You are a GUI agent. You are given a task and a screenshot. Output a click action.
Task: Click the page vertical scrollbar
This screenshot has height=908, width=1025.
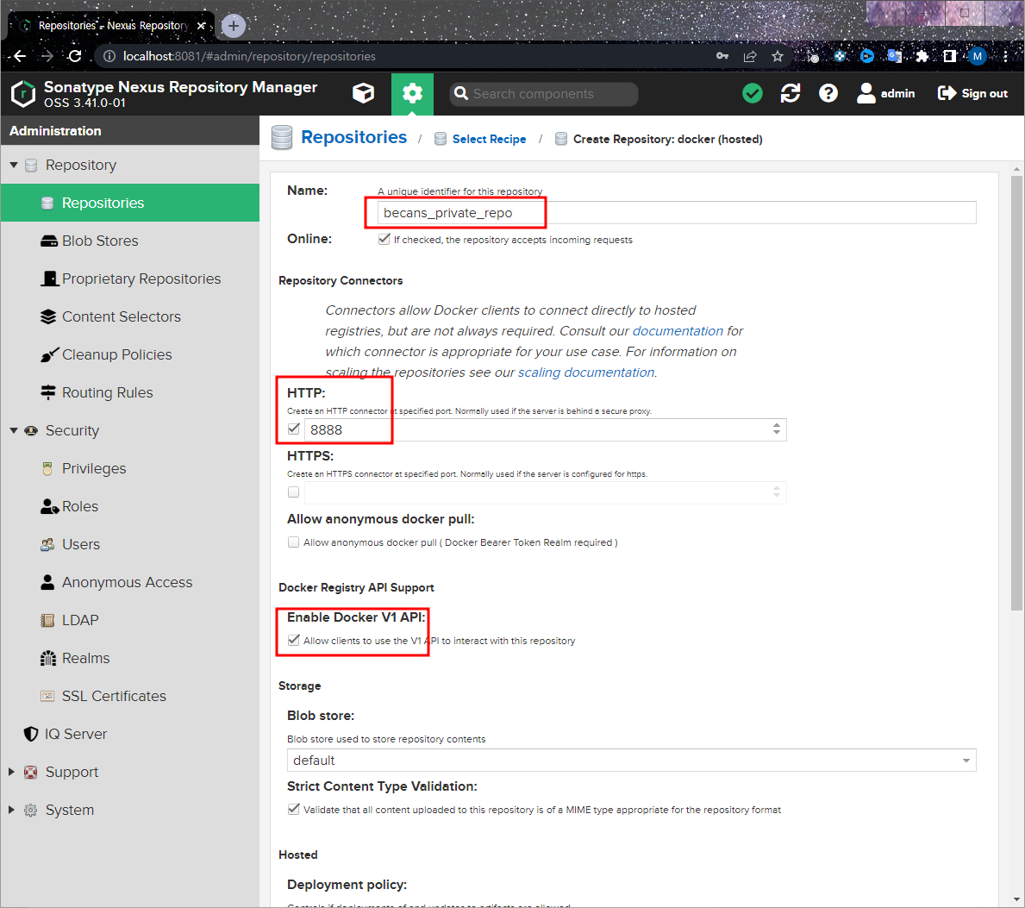(1016, 392)
